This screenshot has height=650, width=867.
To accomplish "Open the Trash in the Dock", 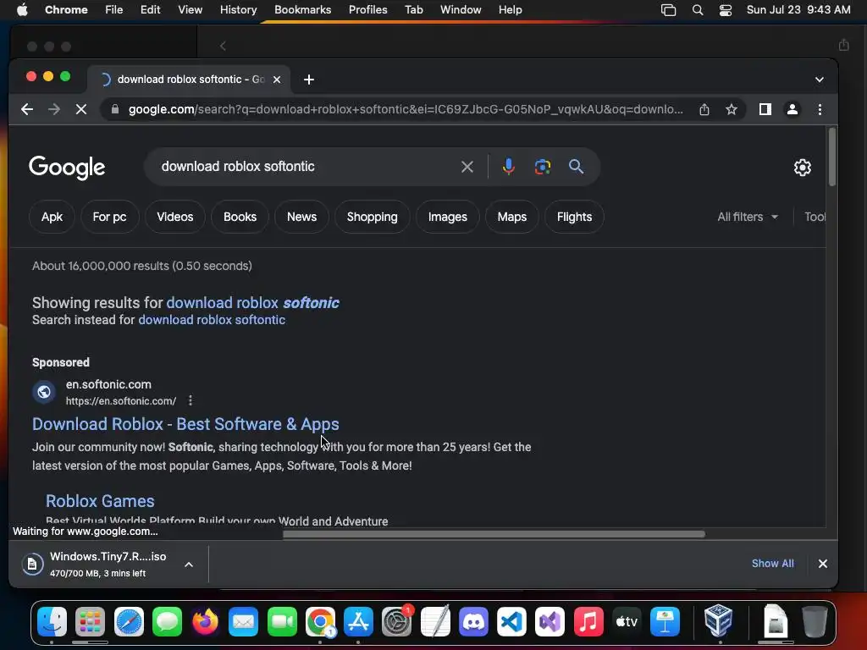I will click(815, 622).
